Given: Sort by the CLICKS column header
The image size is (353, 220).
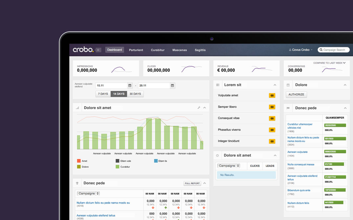Looking at the screenshot, I should pyautogui.click(x=255, y=166).
